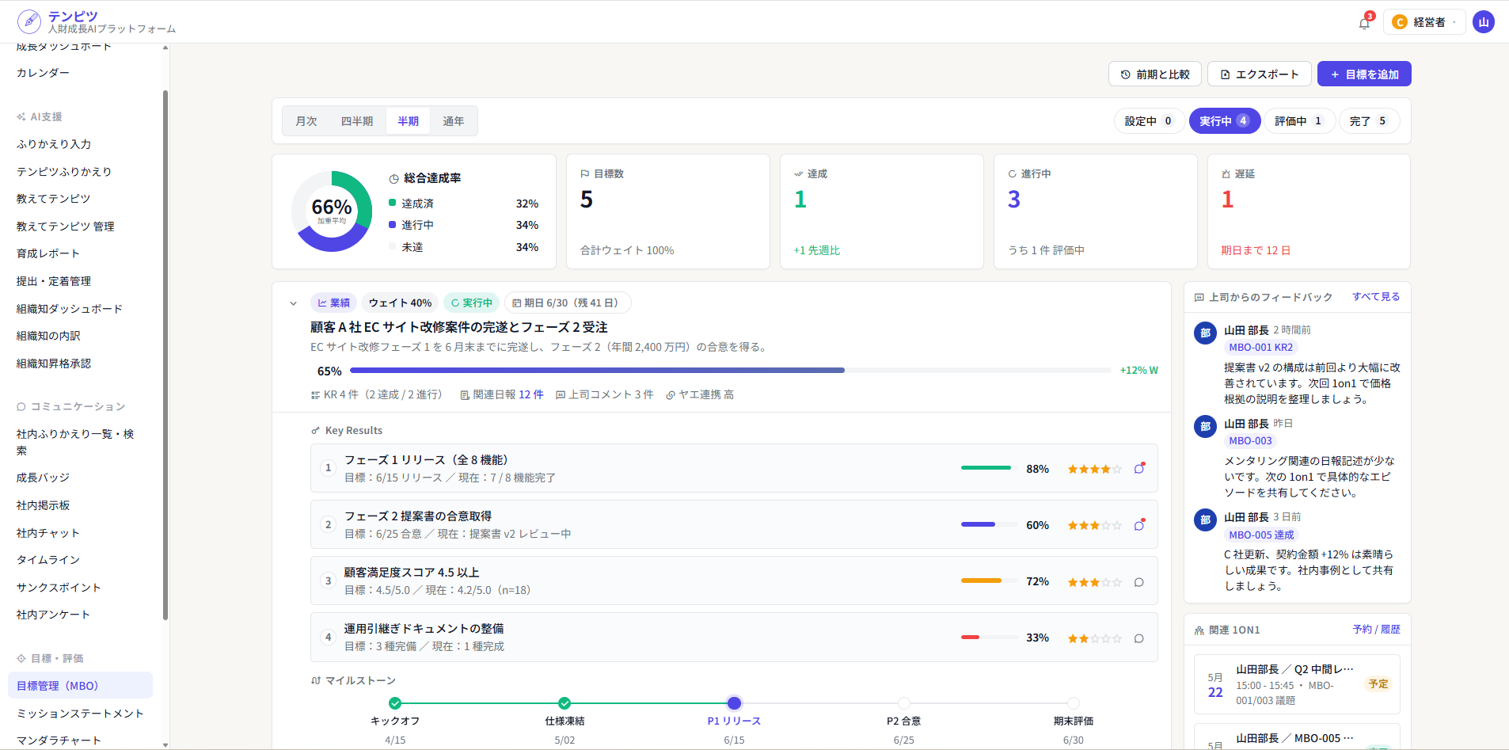Filter by 設定中 status
1509x750 pixels.
(x=1149, y=121)
